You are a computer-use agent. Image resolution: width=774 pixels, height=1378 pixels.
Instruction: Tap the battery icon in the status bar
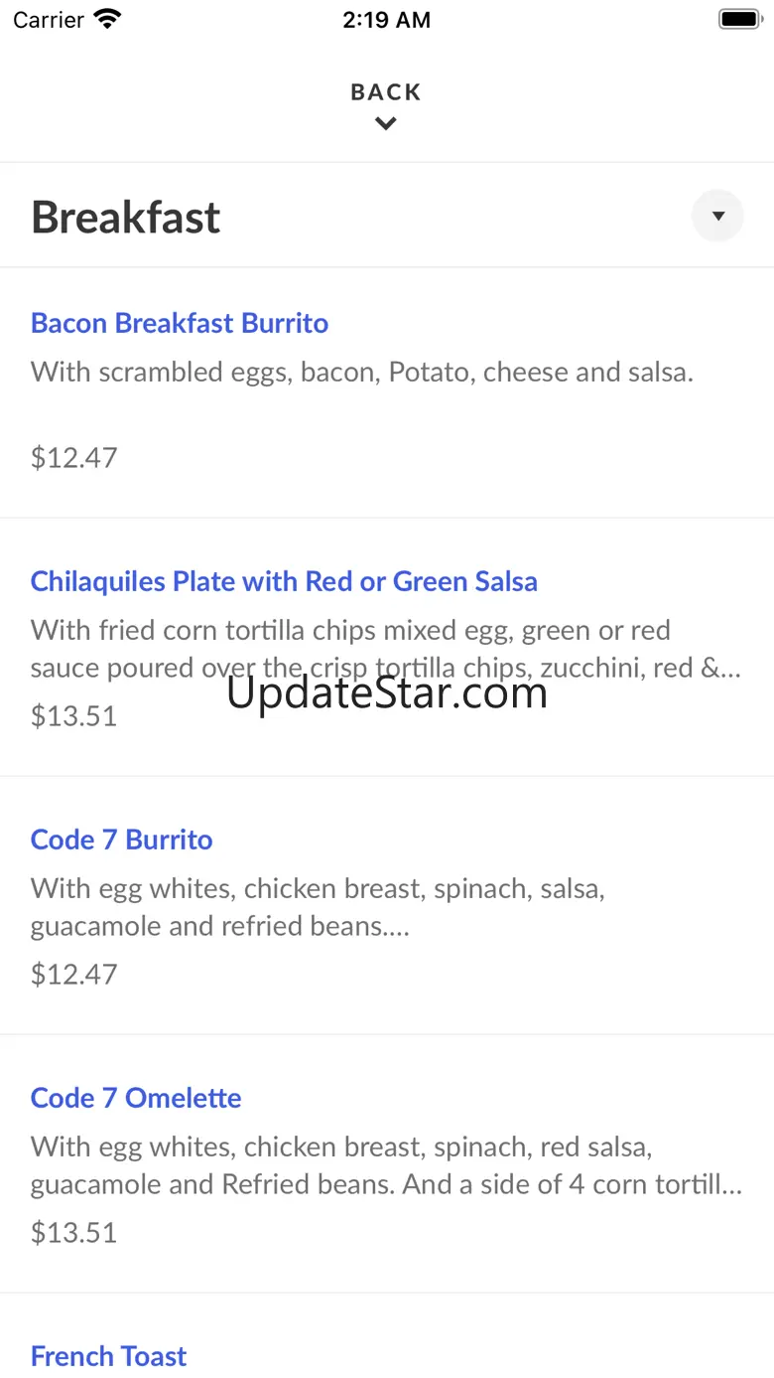738,19
